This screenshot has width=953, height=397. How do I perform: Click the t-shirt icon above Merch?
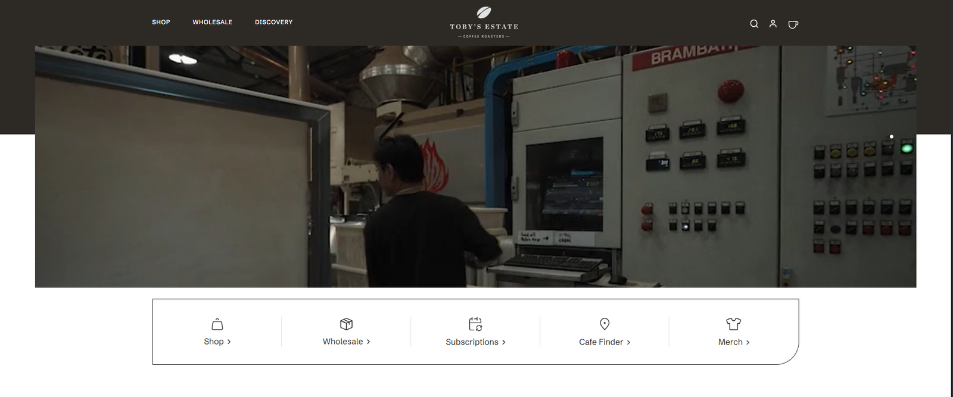point(733,324)
